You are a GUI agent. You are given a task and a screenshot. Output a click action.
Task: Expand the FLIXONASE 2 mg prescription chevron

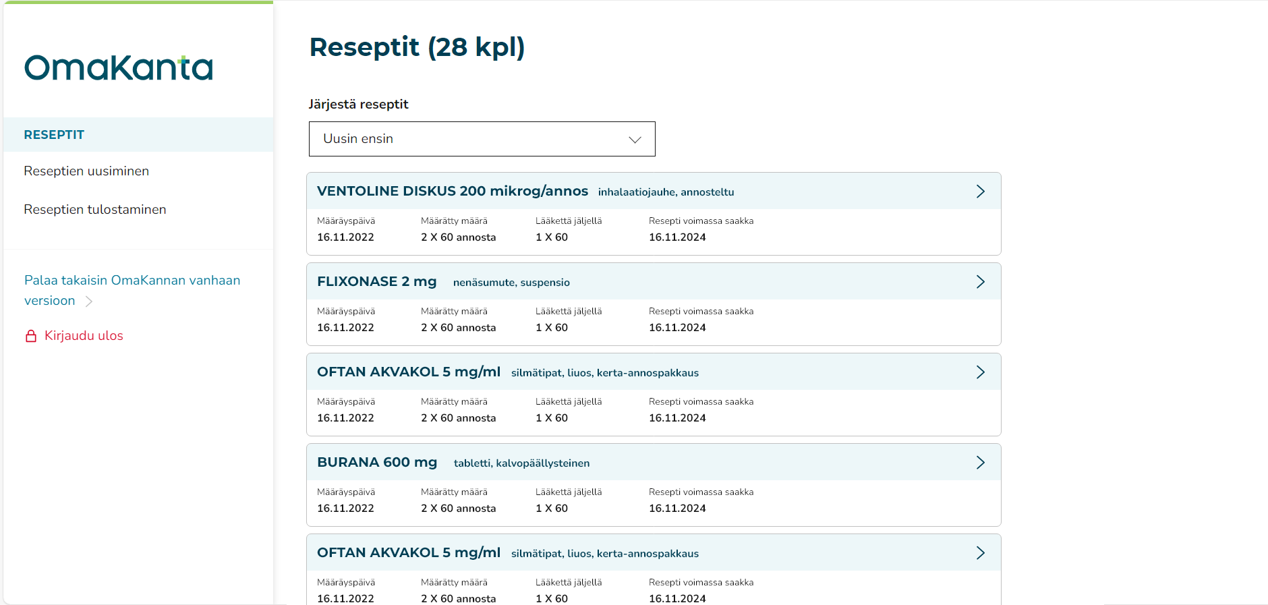point(981,282)
